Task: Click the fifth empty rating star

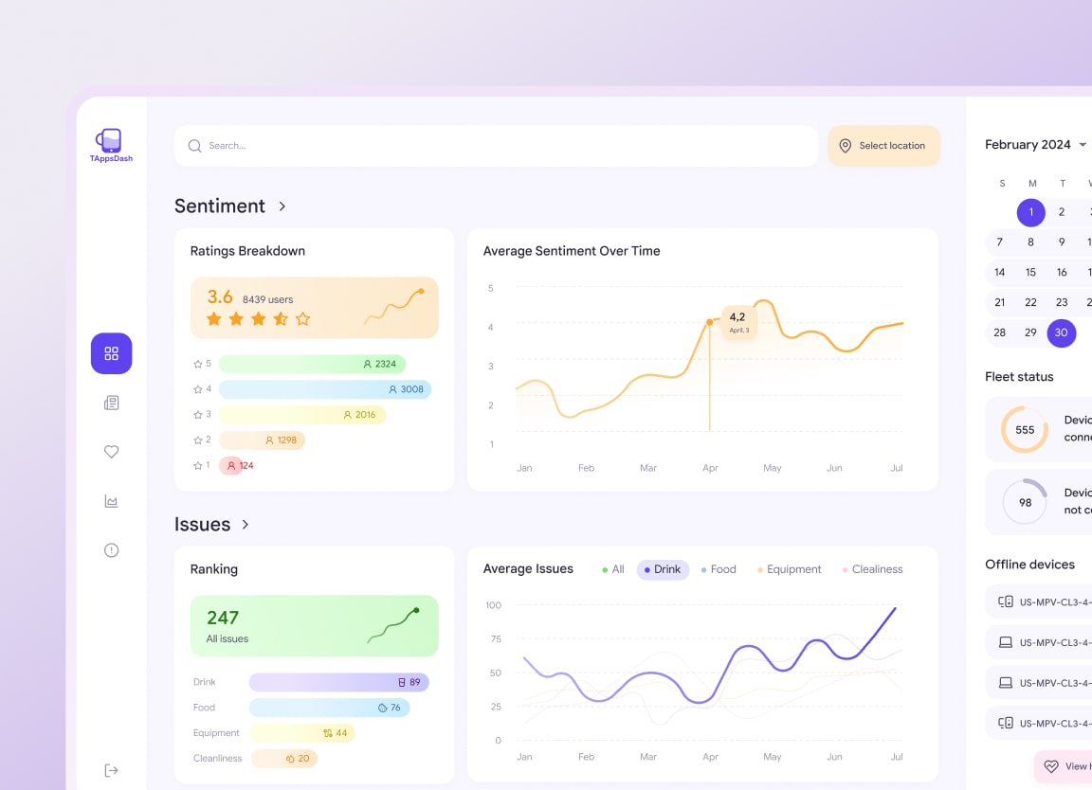Action: (303, 319)
